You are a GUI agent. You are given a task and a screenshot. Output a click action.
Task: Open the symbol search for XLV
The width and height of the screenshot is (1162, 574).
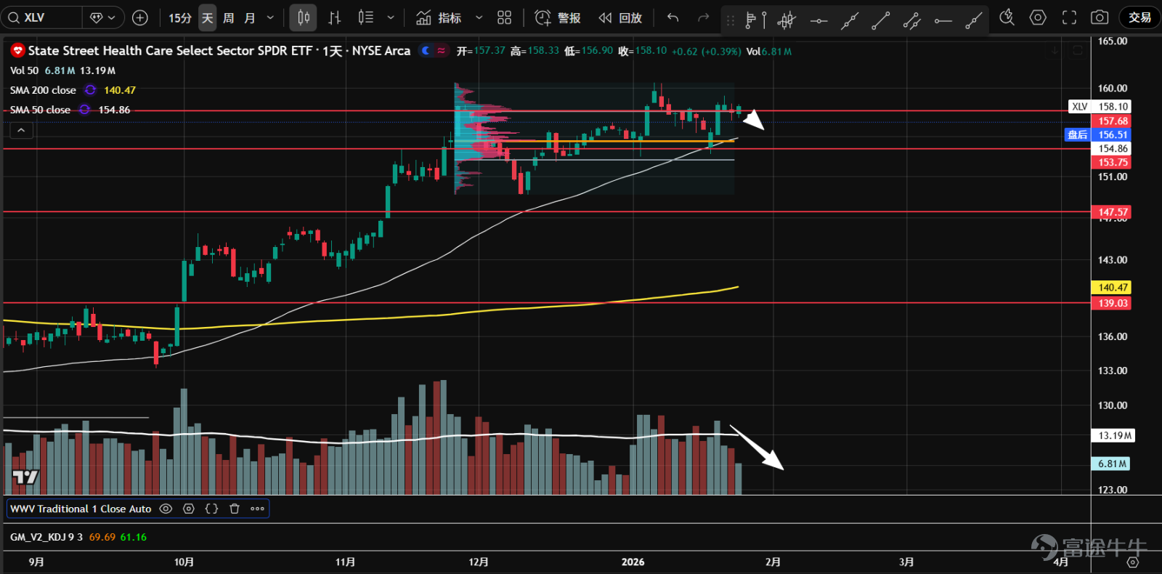(41, 17)
